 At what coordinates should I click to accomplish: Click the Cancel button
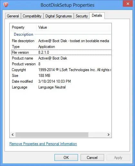[92, 157]
